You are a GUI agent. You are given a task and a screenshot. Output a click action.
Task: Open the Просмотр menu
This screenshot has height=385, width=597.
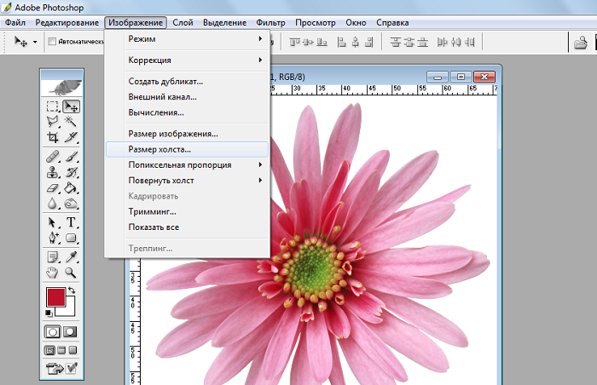316,22
